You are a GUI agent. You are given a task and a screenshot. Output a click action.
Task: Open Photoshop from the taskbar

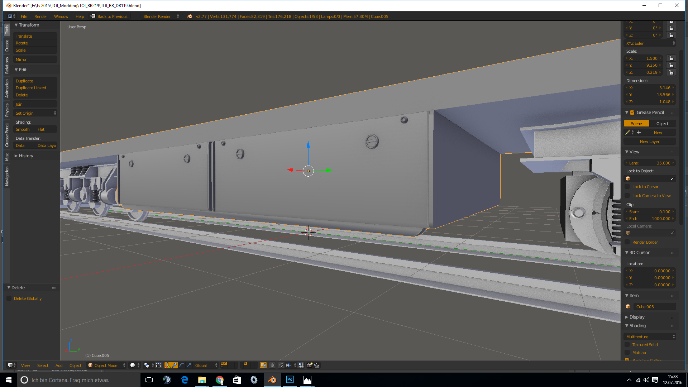(x=290, y=380)
